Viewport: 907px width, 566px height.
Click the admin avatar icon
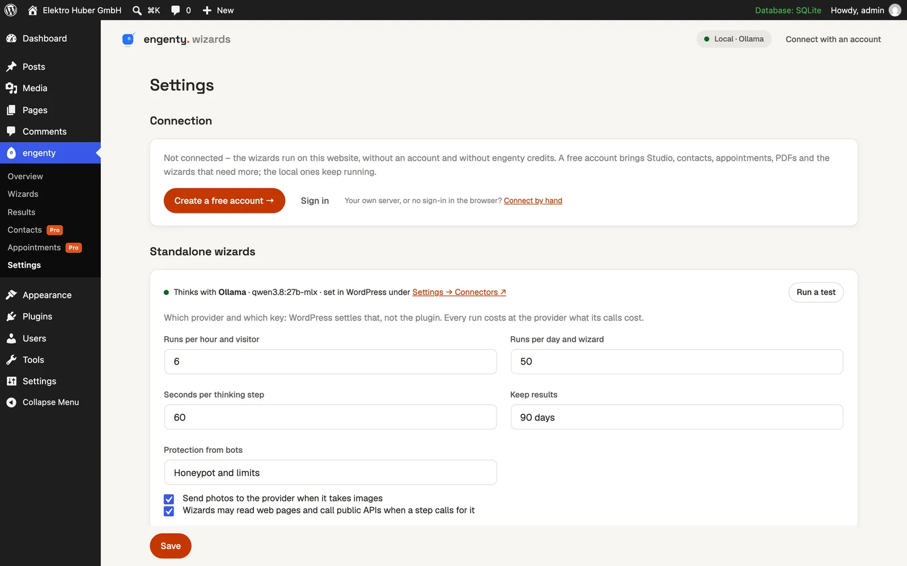coord(895,10)
